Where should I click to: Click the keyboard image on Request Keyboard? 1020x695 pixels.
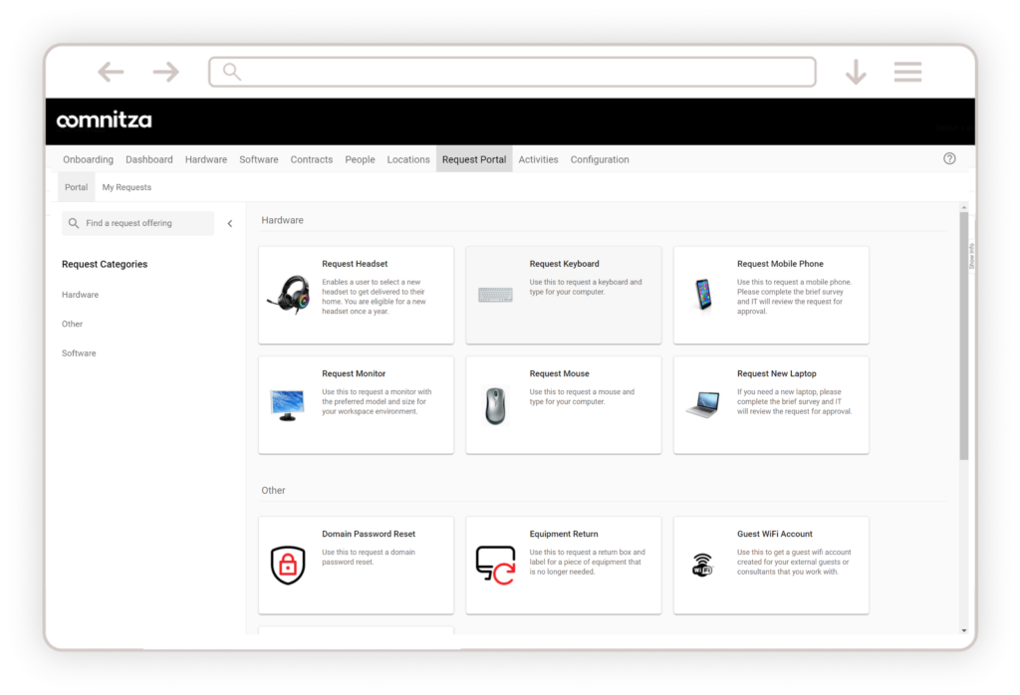coord(495,295)
